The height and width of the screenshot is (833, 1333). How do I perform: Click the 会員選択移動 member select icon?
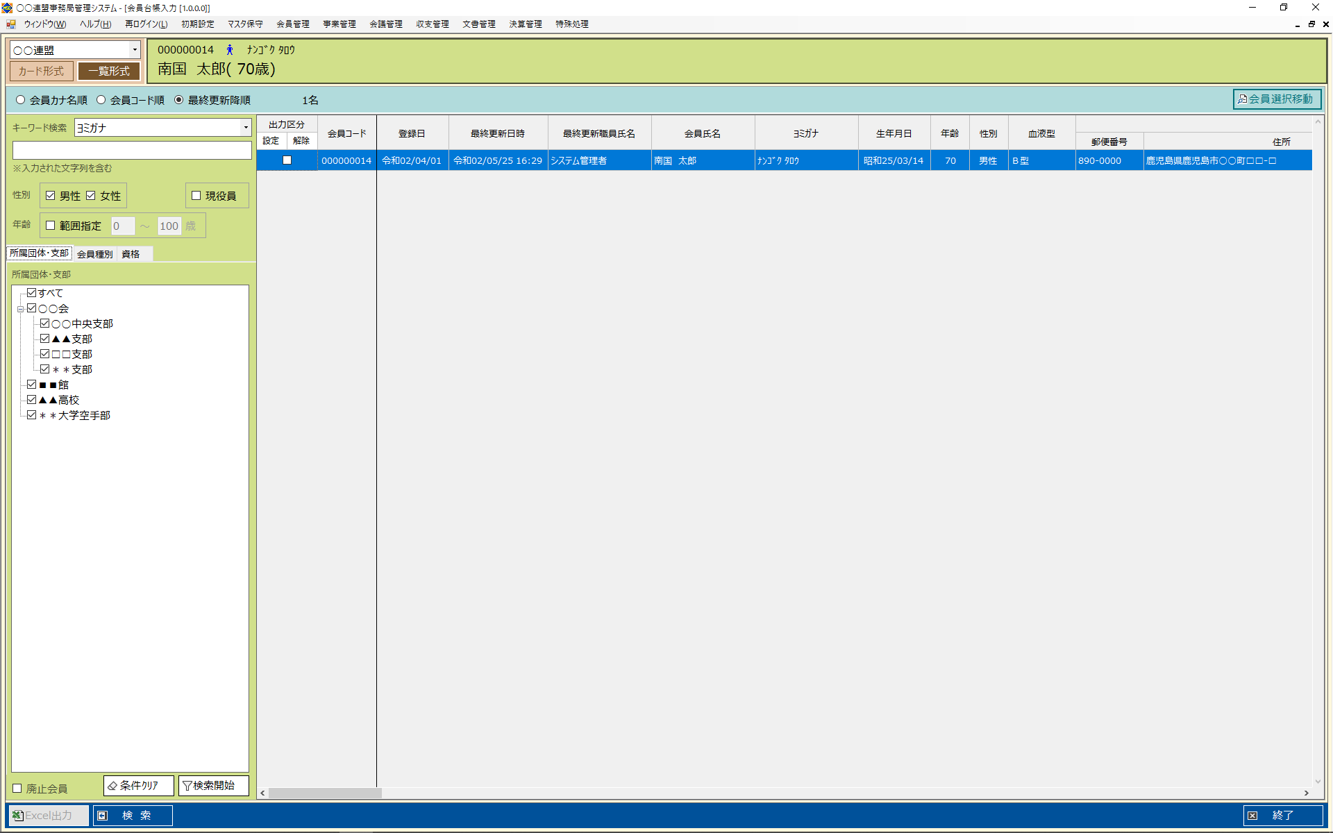tap(1242, 99)
